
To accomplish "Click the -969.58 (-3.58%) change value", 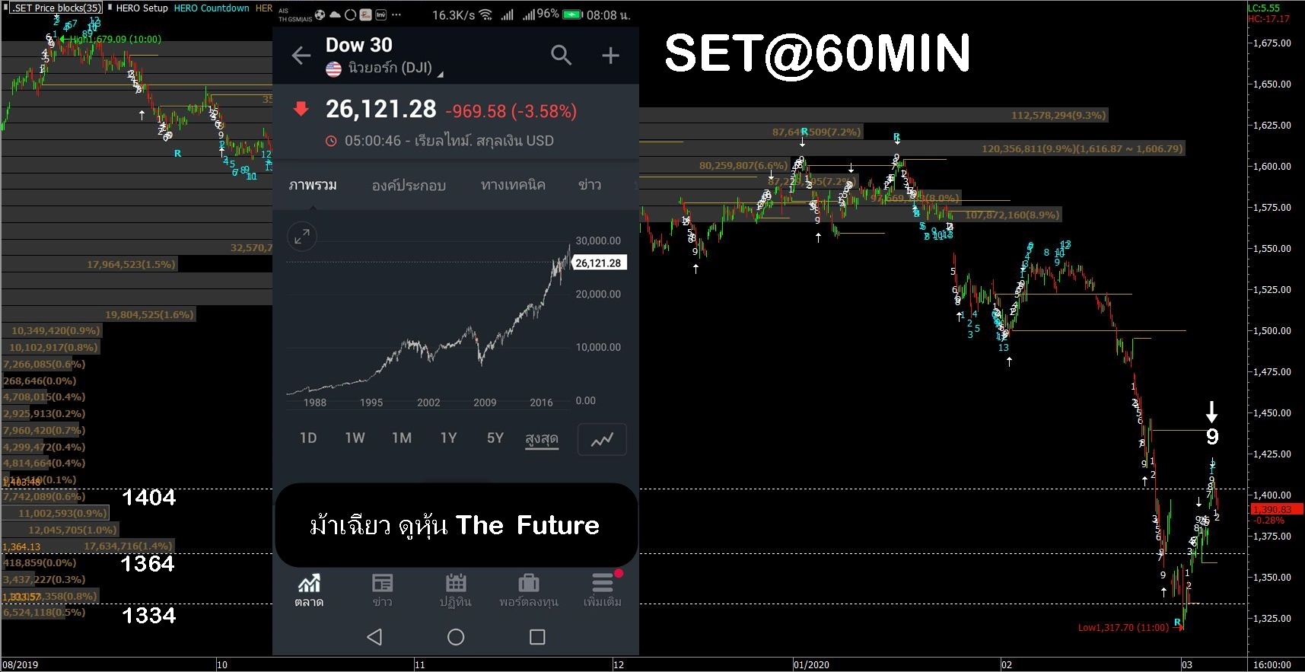I will (x=511, y=112).
